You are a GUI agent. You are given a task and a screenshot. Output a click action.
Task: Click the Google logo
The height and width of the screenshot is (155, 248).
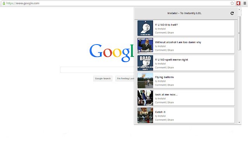click(x=112, y=53)
